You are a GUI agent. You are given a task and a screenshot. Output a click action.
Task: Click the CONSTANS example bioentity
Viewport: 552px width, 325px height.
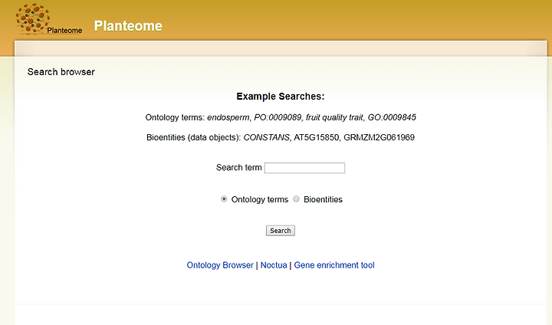tap(266, 137)
